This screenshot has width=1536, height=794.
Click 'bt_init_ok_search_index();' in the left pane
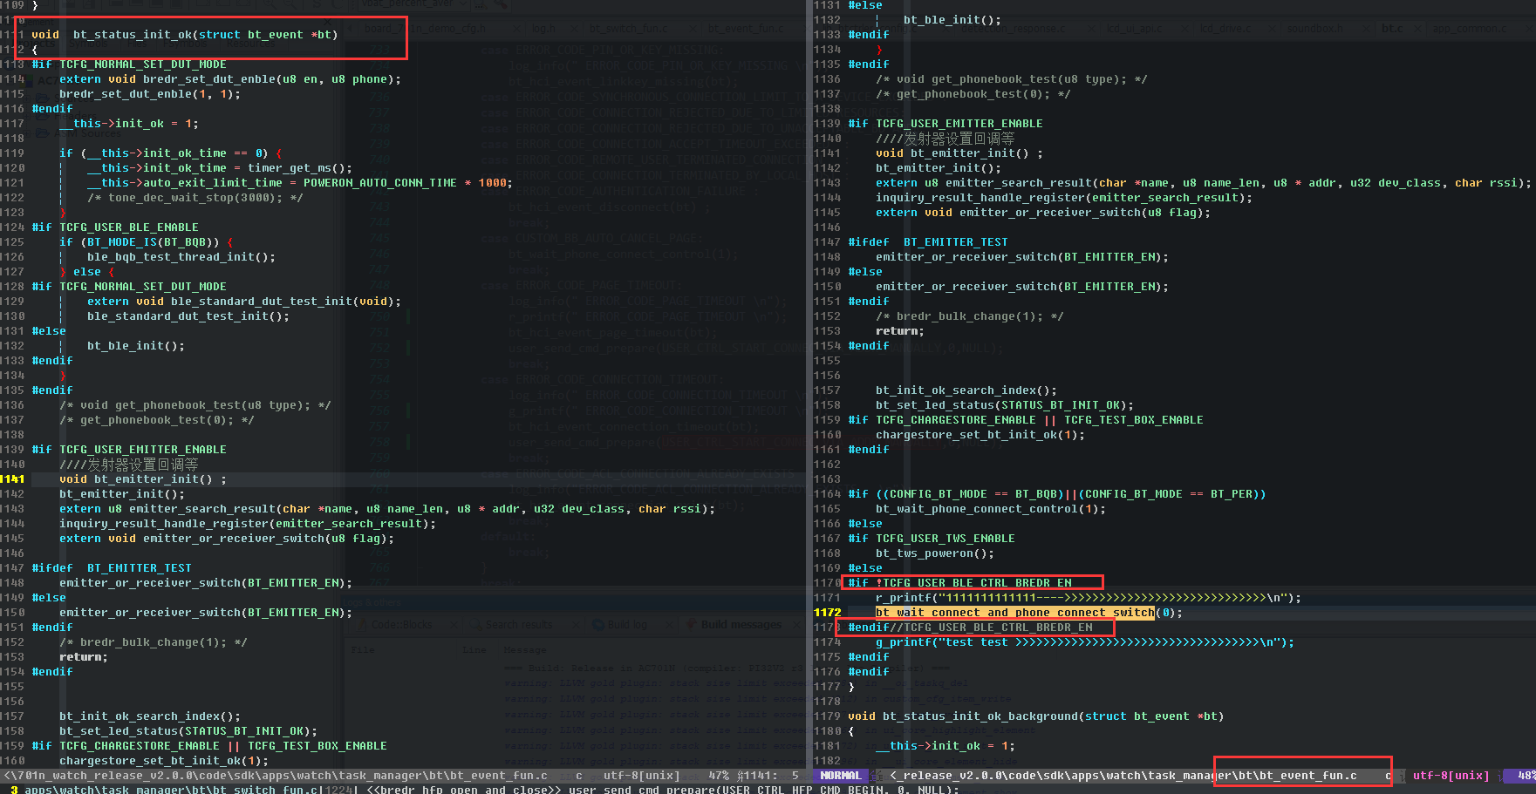point(150,716)
